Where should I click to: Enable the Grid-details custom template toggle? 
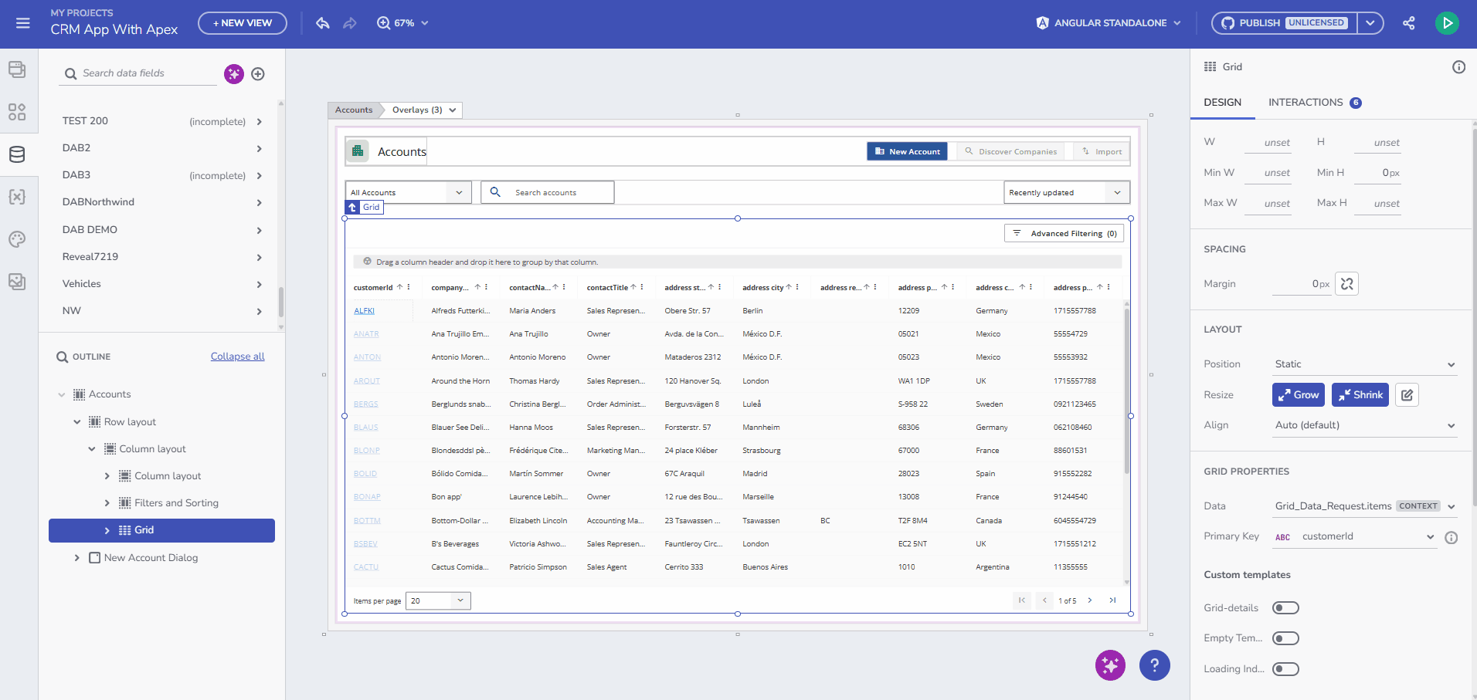[x=1285, y=608]
